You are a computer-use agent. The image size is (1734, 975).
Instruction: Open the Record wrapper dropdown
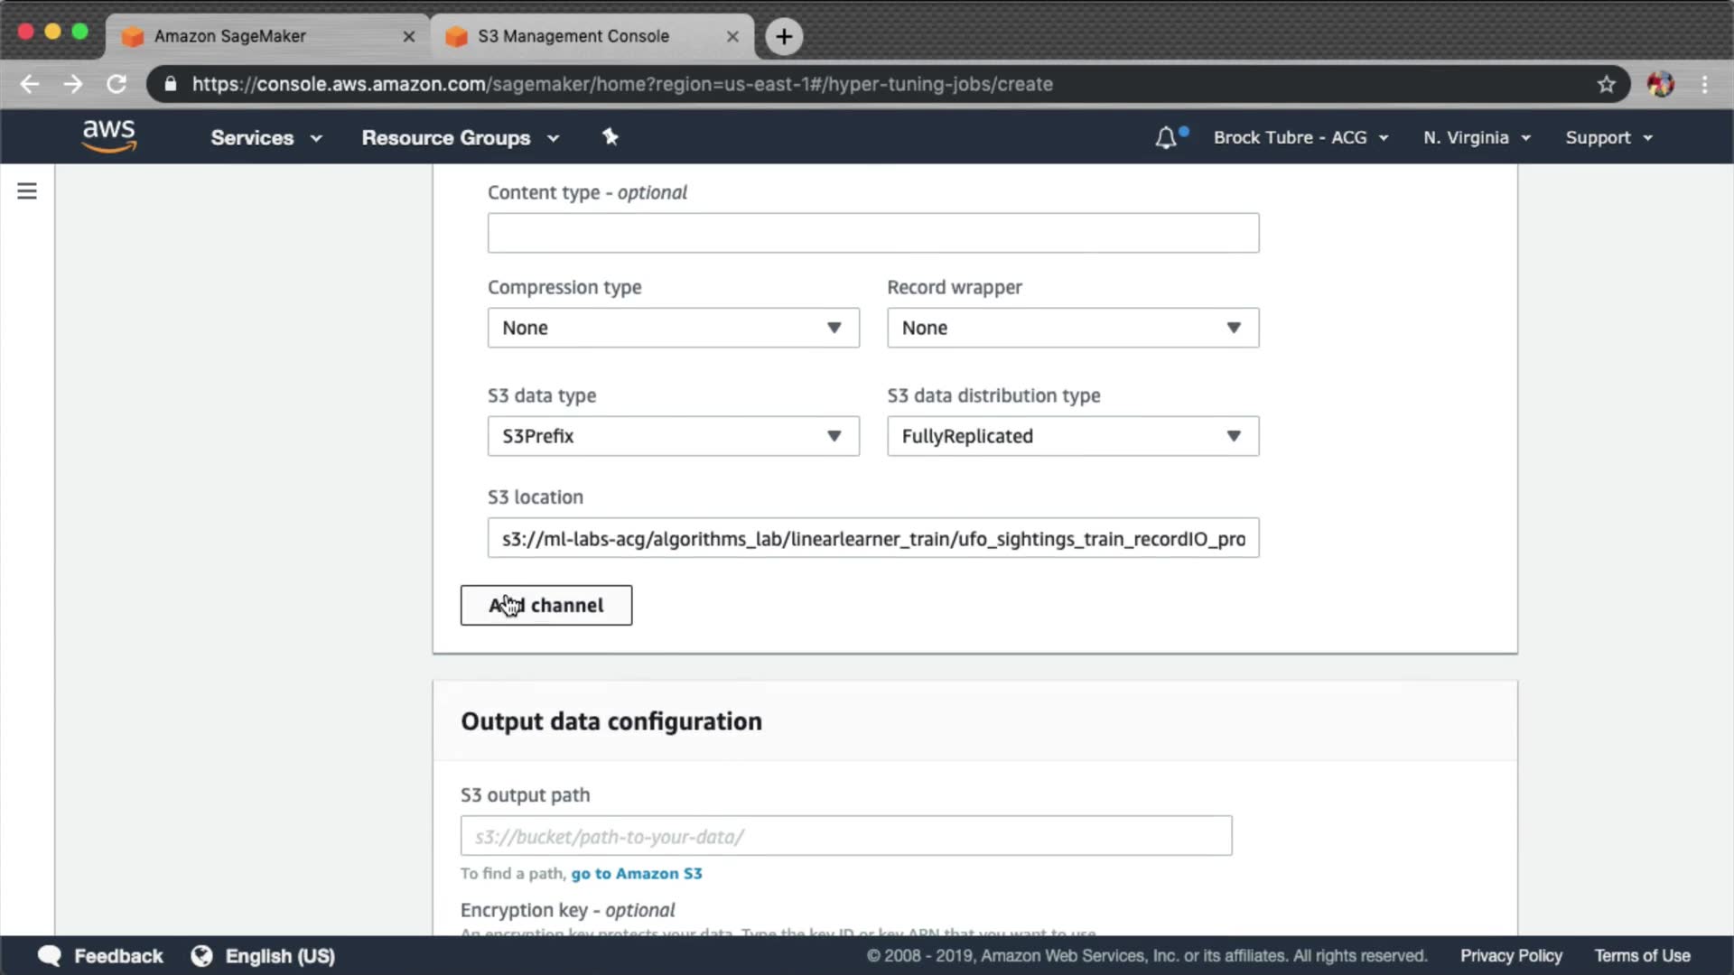coord(1072,328)
